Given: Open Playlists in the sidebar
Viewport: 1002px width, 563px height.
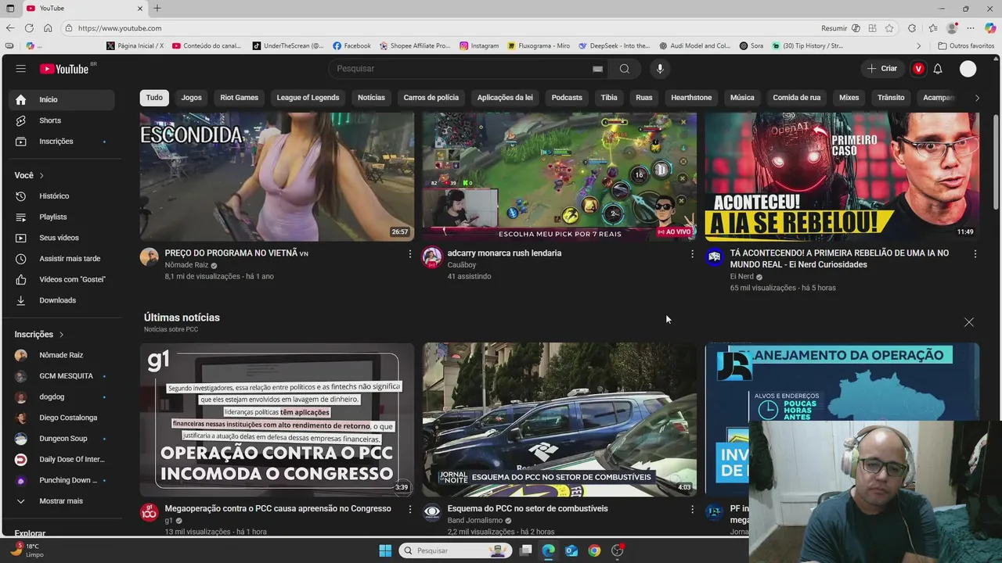Looking at the screenshot, I should pos(62,217).
